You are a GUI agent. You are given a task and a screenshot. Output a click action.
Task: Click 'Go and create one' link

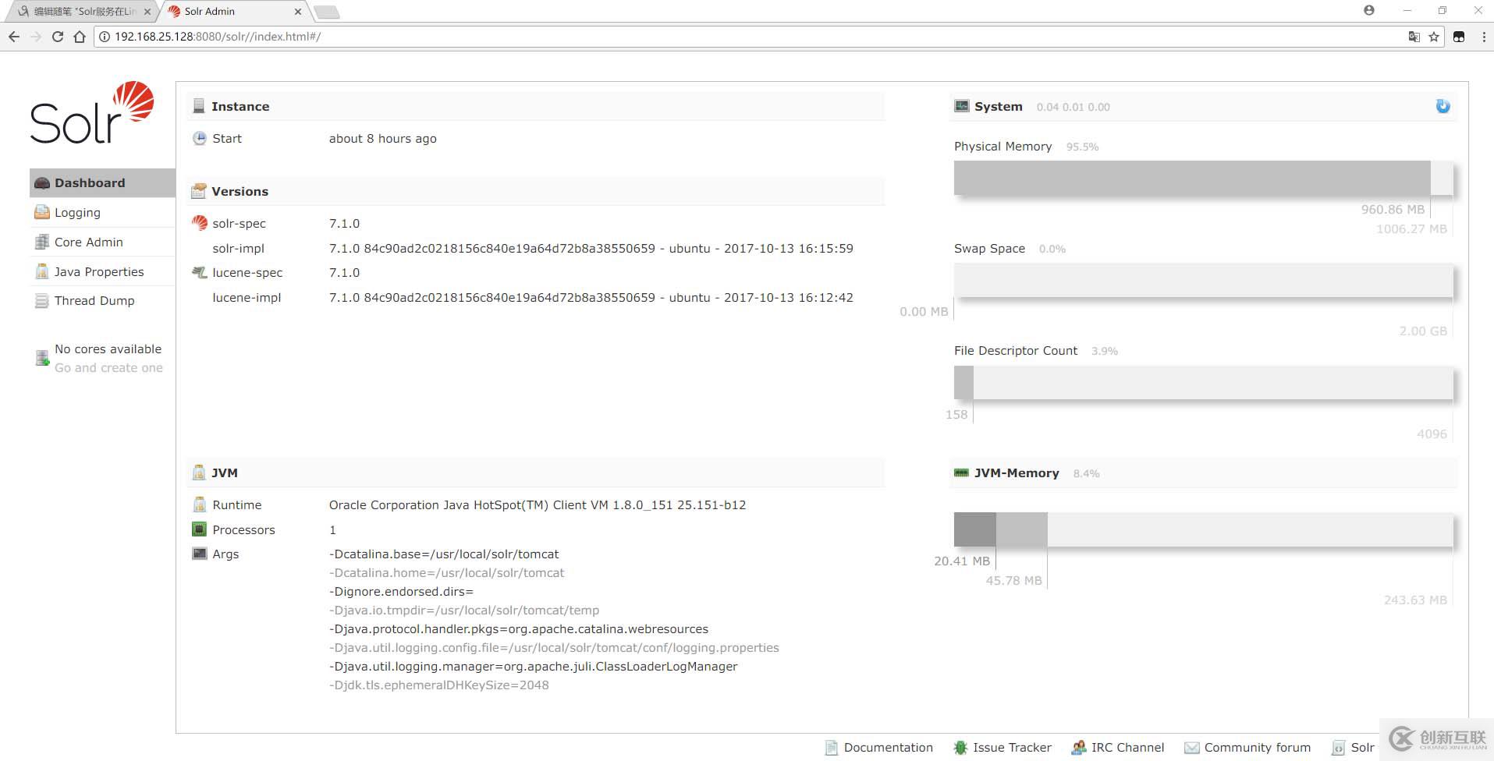coord(108,368)
